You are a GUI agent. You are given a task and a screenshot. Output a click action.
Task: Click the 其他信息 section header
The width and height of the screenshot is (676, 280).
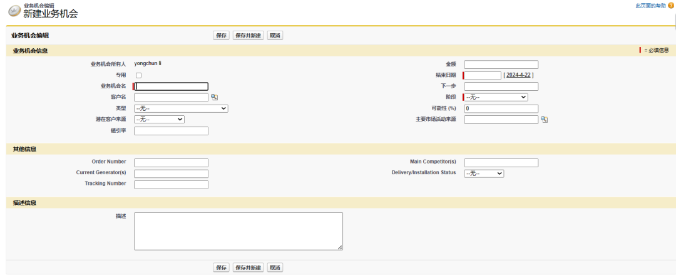[24, 149]
